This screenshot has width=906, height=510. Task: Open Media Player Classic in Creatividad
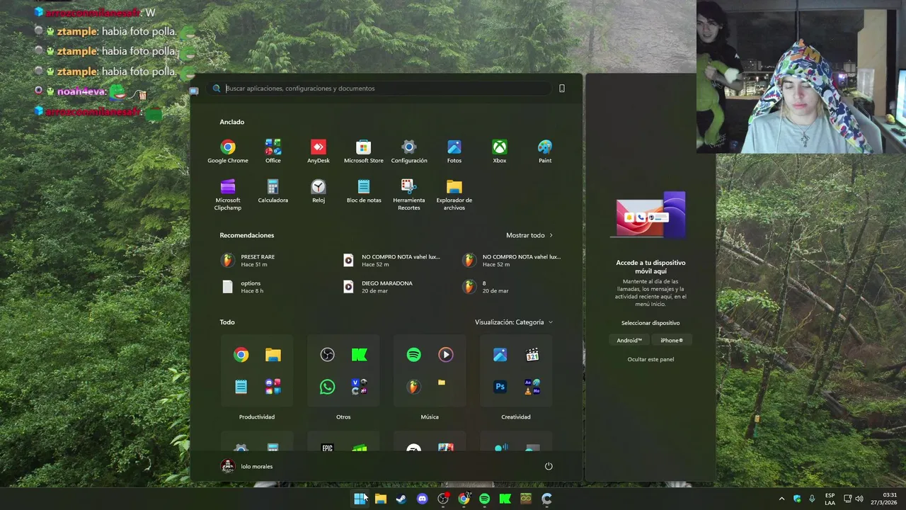(x=532, y=355)
